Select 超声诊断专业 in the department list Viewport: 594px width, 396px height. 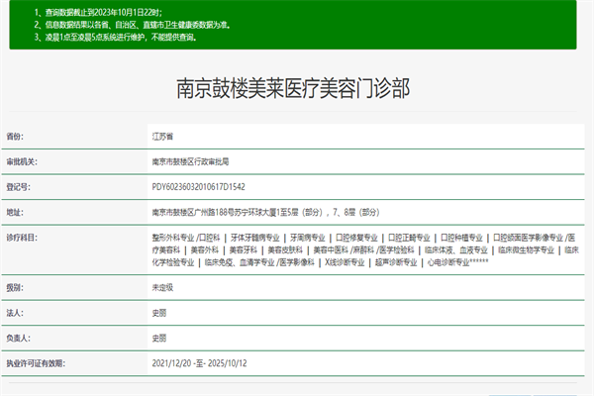[x=396, y=262]
